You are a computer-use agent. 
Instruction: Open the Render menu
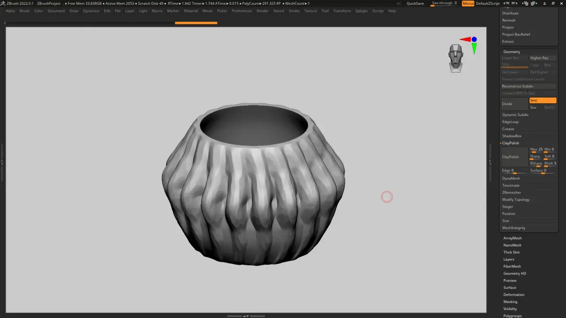tap(263, 11)
